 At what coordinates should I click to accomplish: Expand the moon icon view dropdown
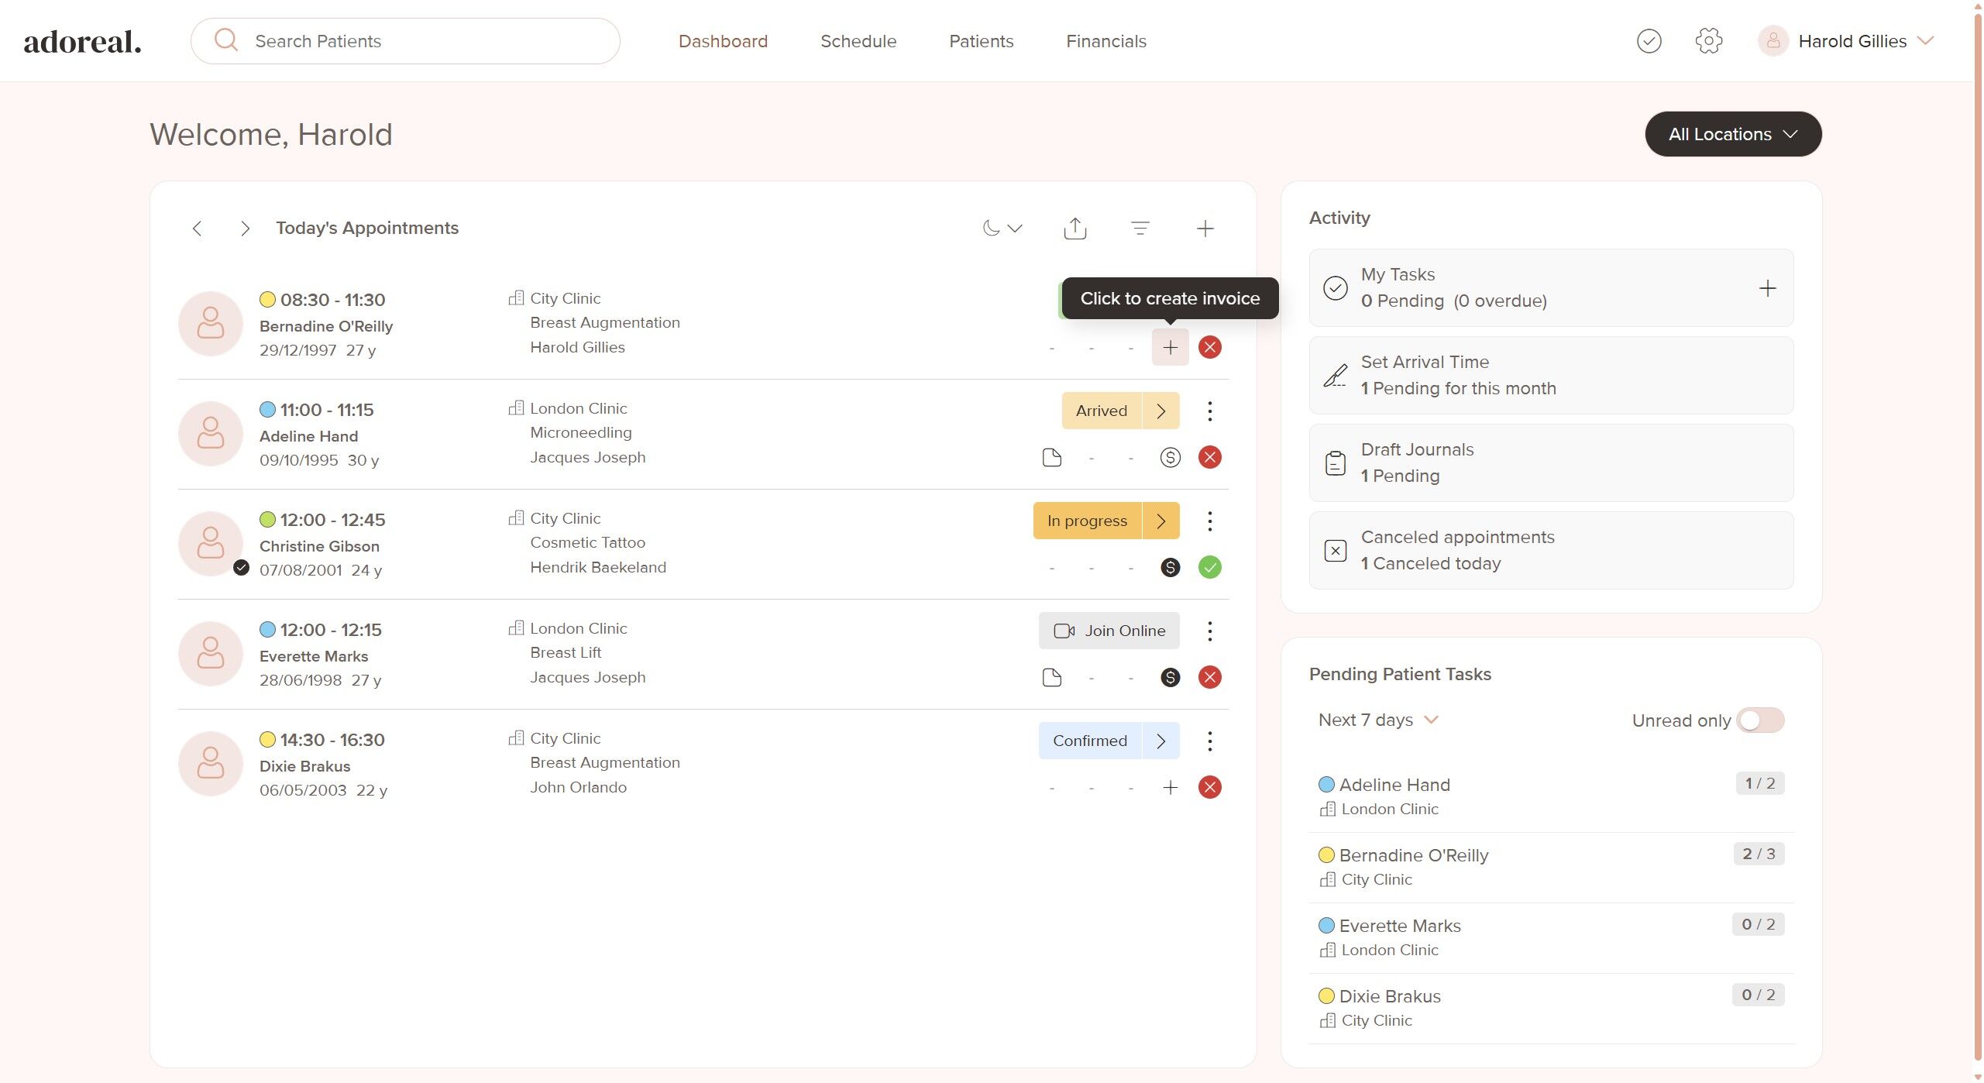(1002, 229)
